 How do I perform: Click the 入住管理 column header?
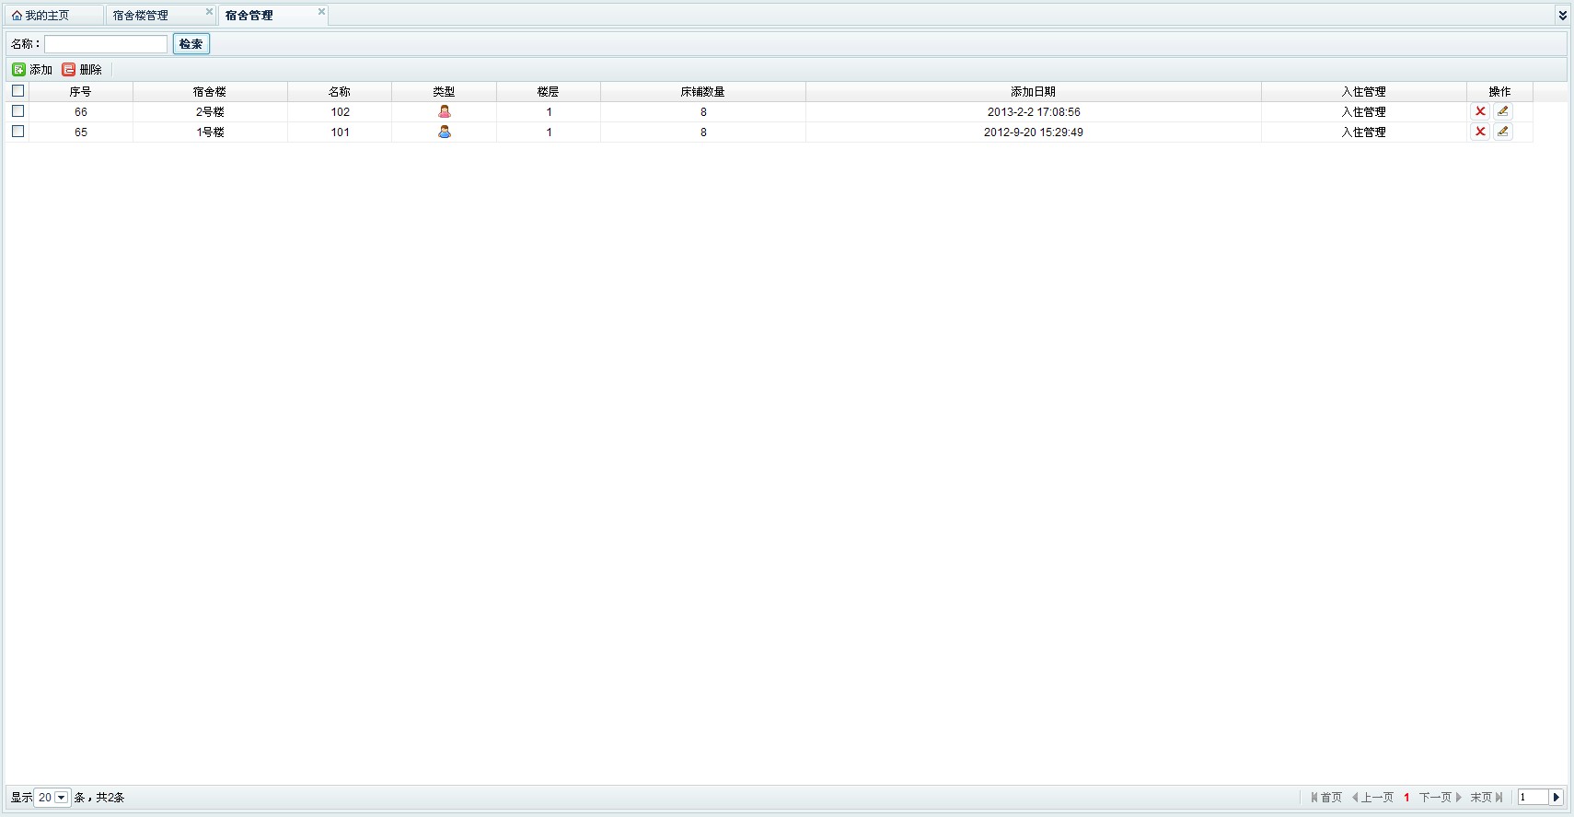click(x=1363, y=92)
